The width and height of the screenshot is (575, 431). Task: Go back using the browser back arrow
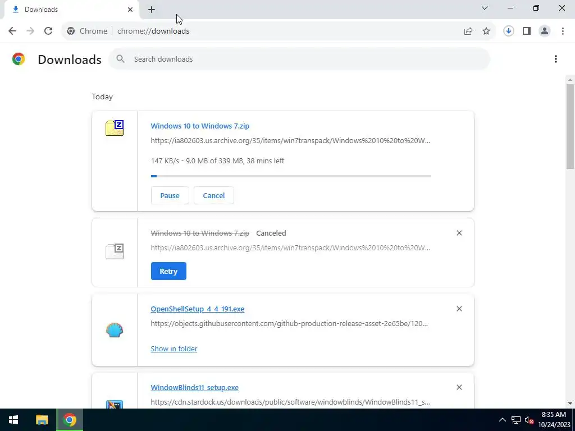coord(12,31)
